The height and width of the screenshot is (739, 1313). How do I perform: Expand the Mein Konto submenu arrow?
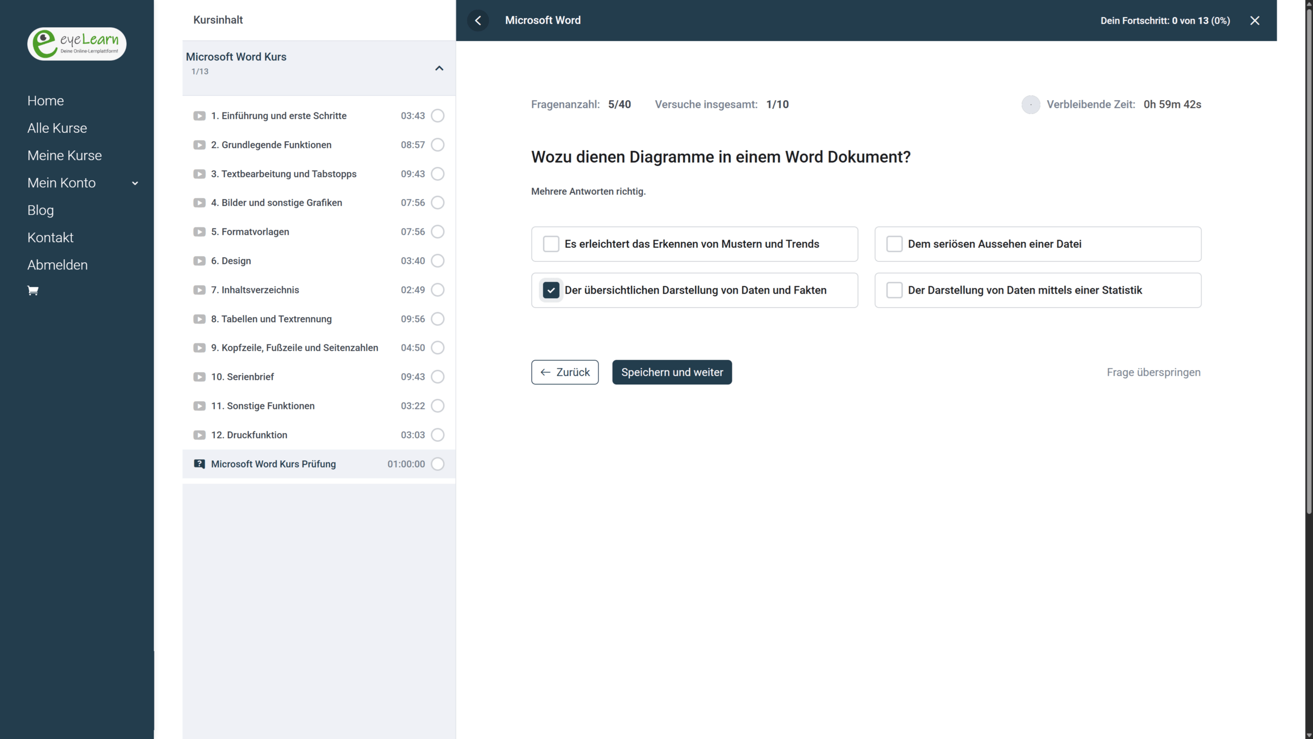click(135, 183)
